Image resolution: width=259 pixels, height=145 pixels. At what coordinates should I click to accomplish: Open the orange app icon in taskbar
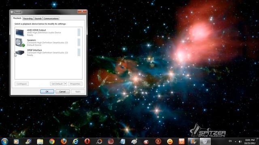click(x=182, y=141)
